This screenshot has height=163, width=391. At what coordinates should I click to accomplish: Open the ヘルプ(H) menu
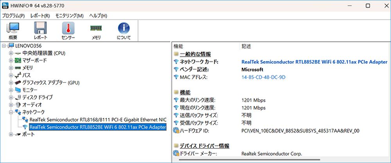pos(98,16)
